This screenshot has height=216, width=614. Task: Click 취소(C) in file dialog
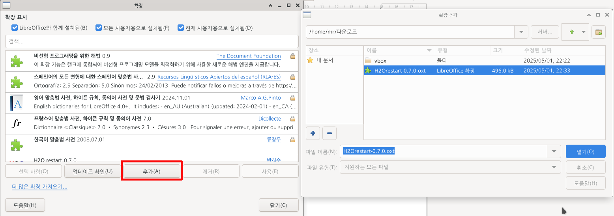586,167
